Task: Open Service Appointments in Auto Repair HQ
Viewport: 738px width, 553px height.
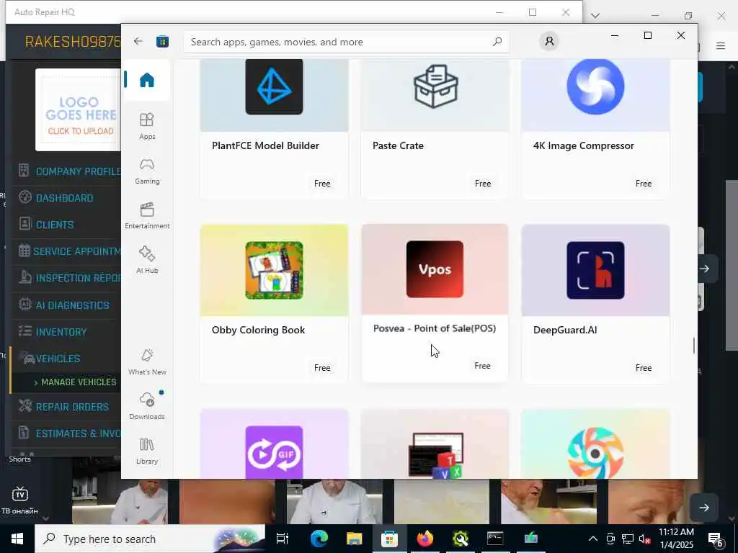Action: [68, 251]
